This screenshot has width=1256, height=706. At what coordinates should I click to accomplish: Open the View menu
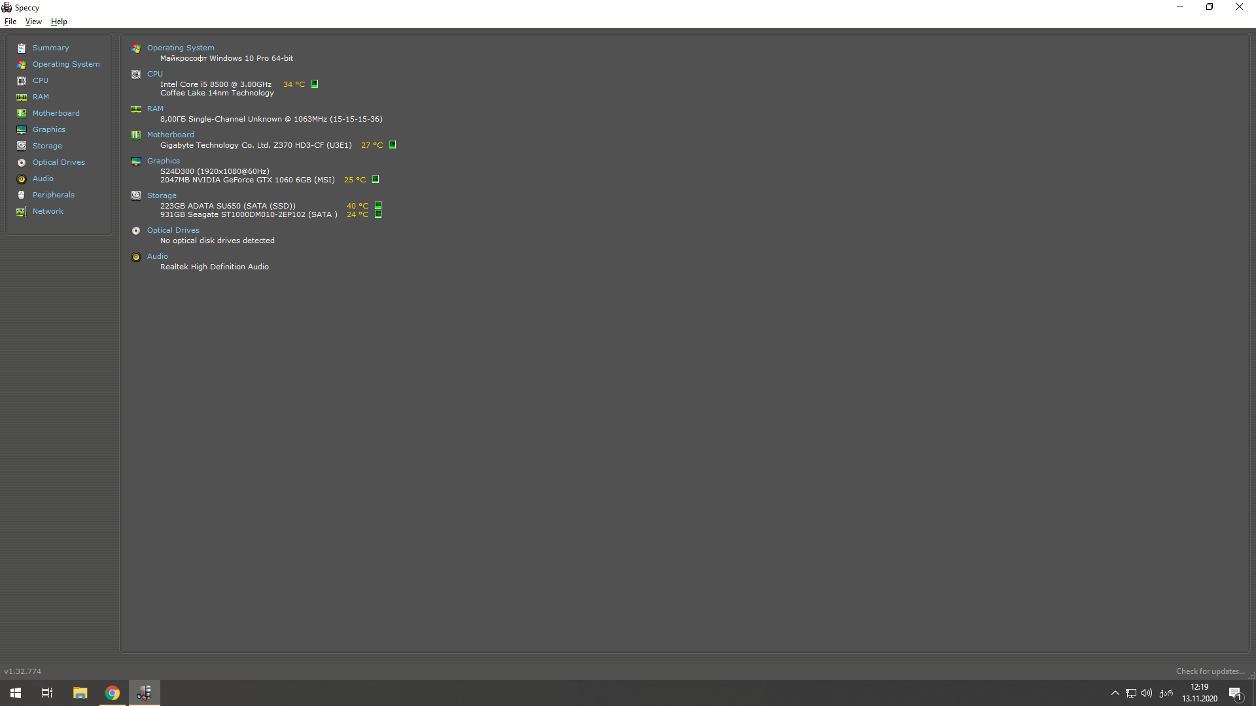coord(33,22)
